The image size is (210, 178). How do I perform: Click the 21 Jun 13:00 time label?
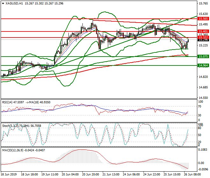coord(111,175)
